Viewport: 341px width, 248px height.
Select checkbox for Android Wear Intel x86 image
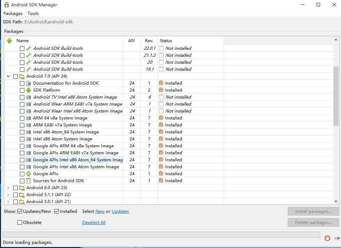[x=22, y=111]
